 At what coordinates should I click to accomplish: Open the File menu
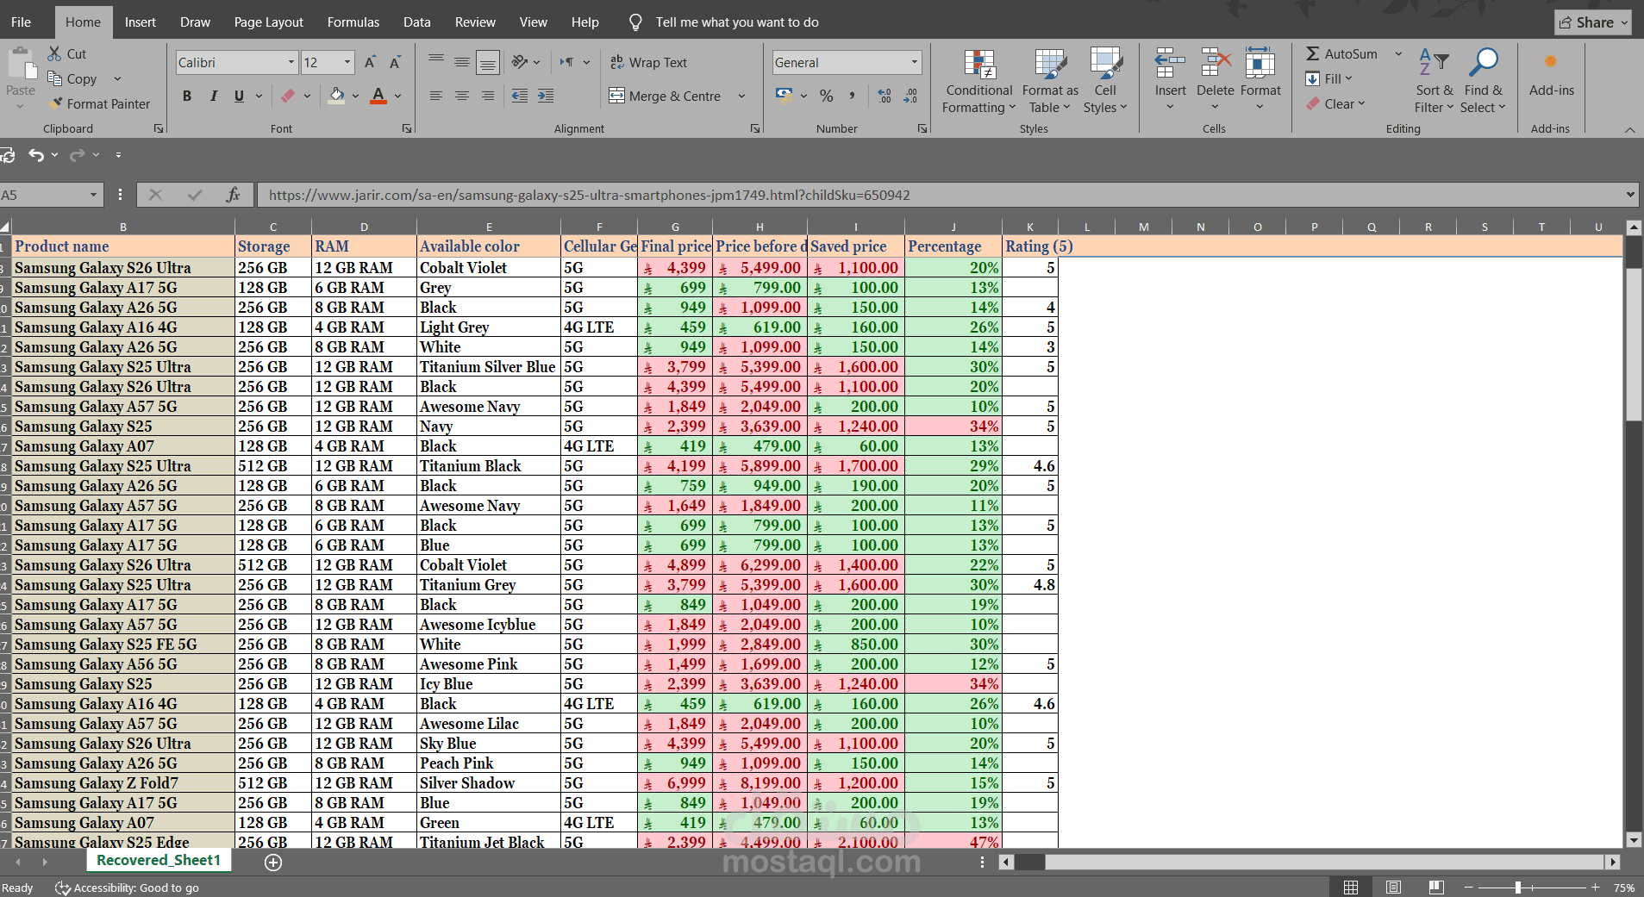click(x=21, y=22)
